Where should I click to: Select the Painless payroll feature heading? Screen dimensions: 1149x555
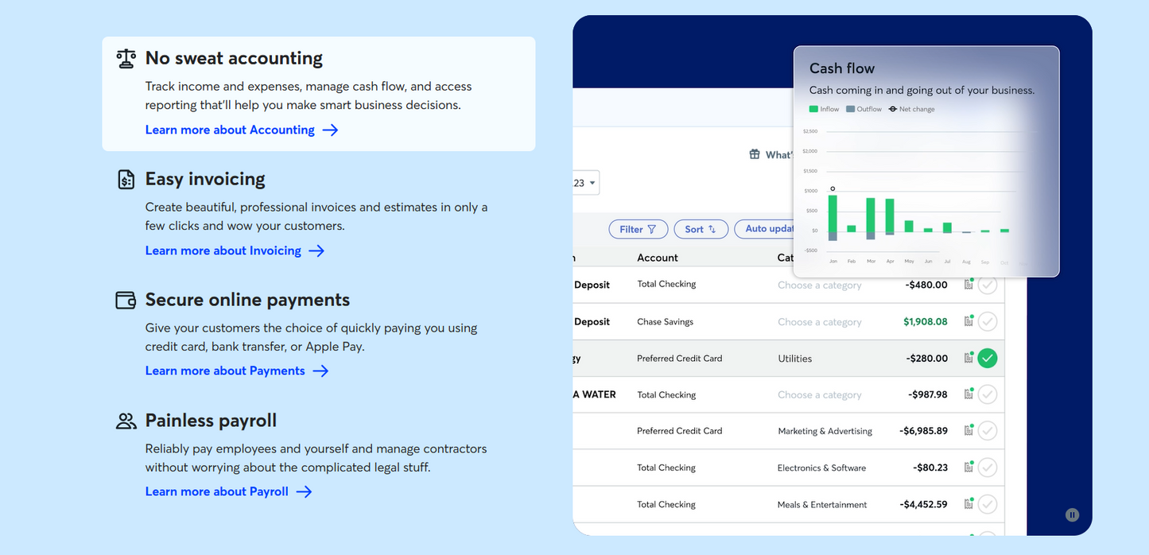(211, 421)
